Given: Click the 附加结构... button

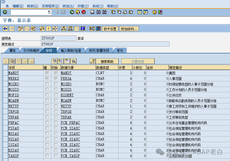Looking at the screenshot, I should point(129,29).
